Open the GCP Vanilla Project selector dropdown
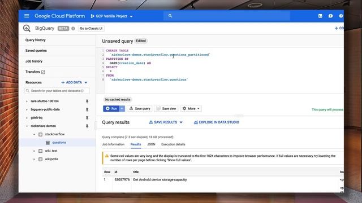 [x=112, y=16]
